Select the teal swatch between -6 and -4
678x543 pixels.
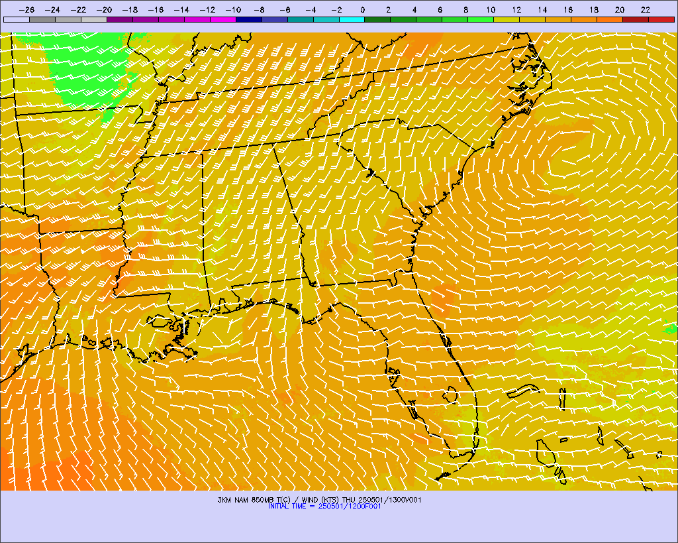point(301,19)
